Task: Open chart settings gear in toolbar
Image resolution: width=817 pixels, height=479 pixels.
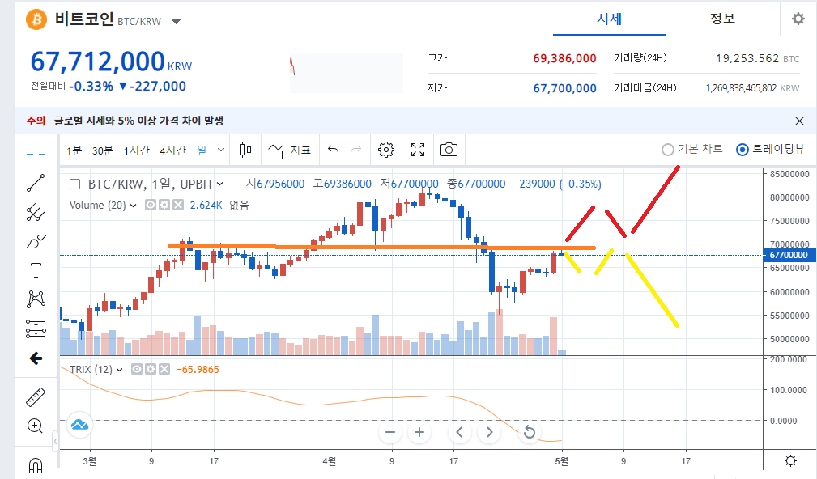Action: click(386, 150)
